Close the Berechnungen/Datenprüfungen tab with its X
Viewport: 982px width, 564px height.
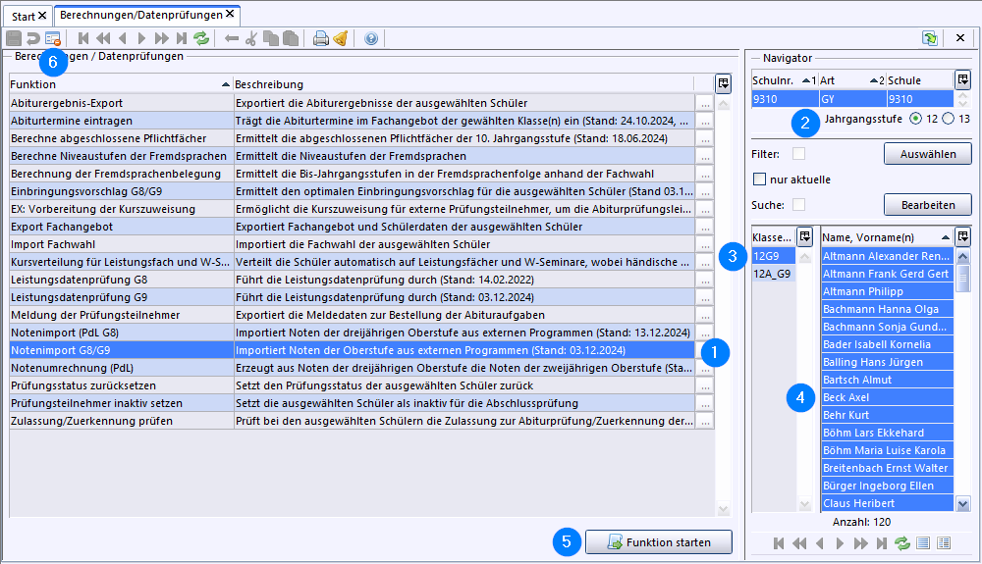[230, 14]
